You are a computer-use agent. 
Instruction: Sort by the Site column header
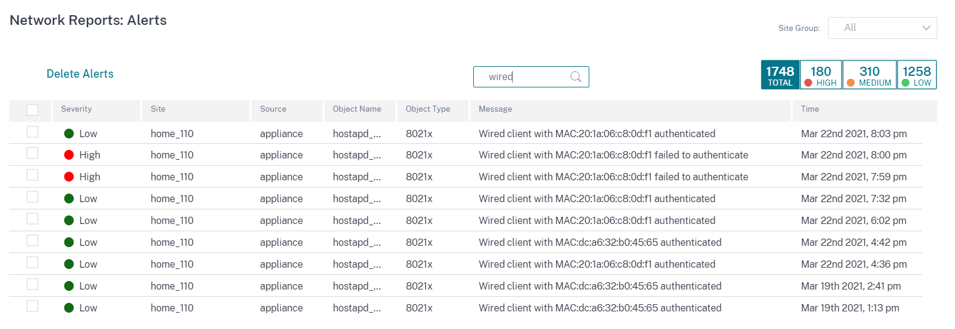[x=158, y=109]
